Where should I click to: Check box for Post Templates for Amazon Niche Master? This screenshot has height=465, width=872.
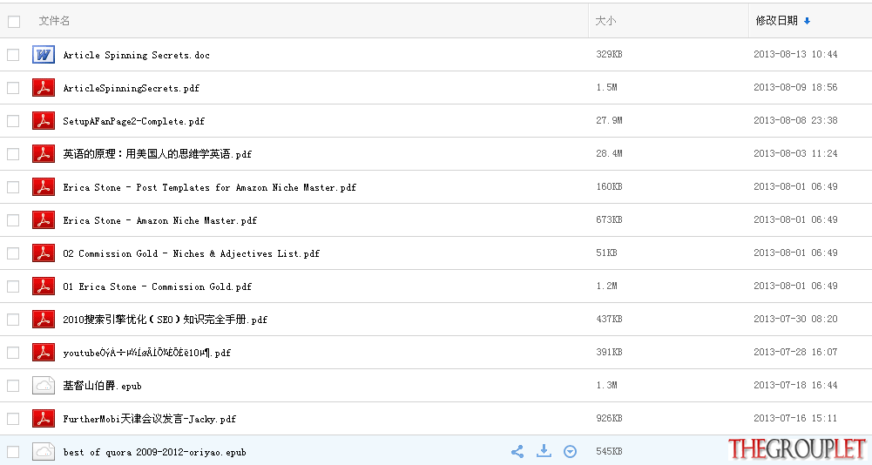tap(13, 187)
